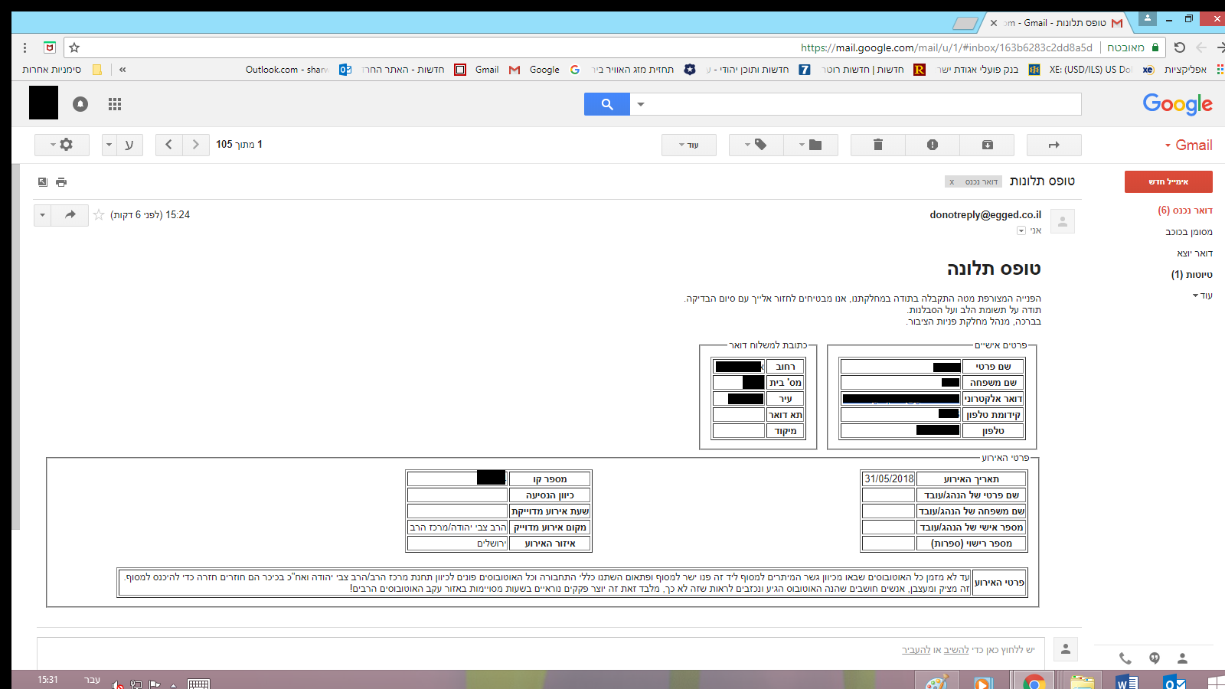This screenshot has height=689, width=1225.
Task: Open the סימניות אחרות bookmarks folder
Action: tap(61, 70)
